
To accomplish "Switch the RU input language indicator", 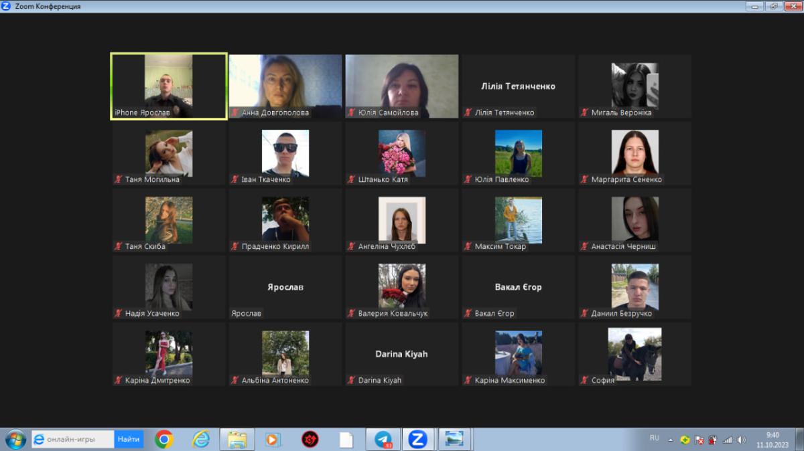I will point(654,438).
